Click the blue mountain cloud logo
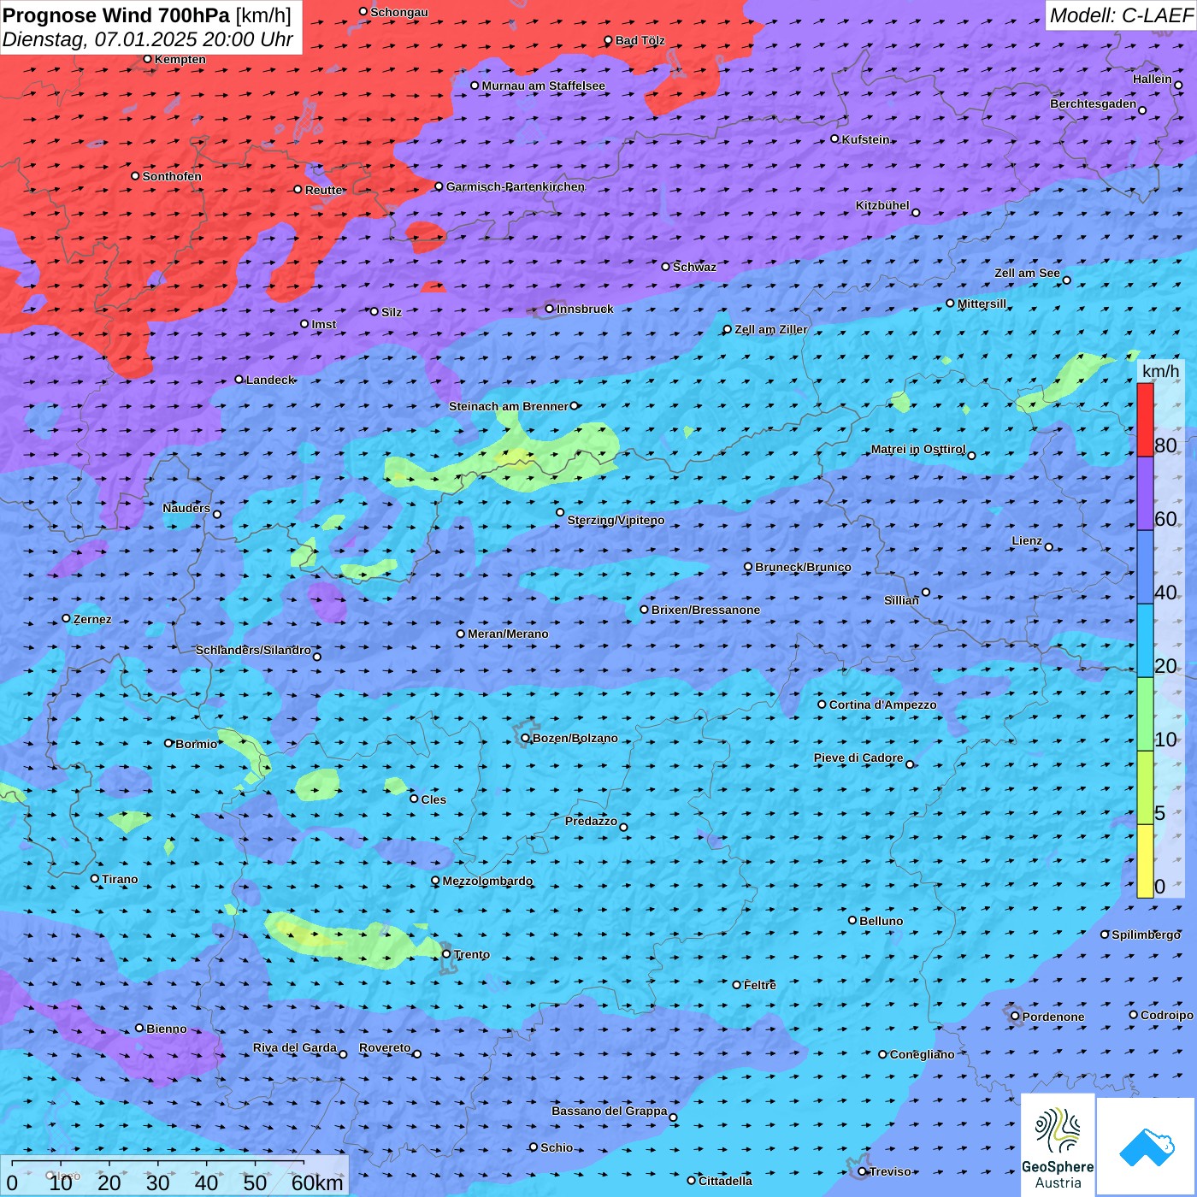1197x1197 pixels. click(x=1147, y=1147)
